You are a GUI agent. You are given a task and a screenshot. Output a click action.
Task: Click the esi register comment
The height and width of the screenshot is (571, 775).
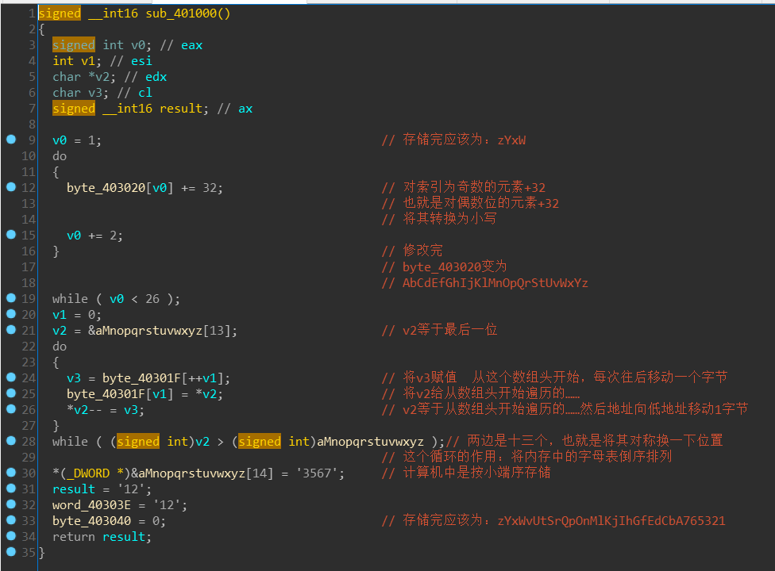pyautogui.click(x=141, y=61)
